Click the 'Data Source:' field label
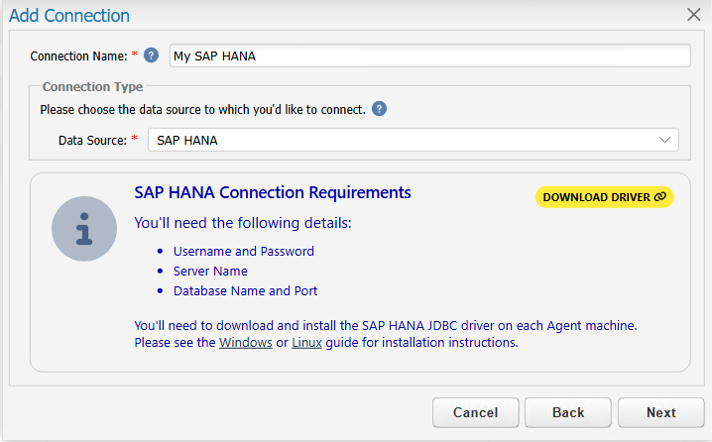This screenshot has width=712, height=442. tap(92, 140)
